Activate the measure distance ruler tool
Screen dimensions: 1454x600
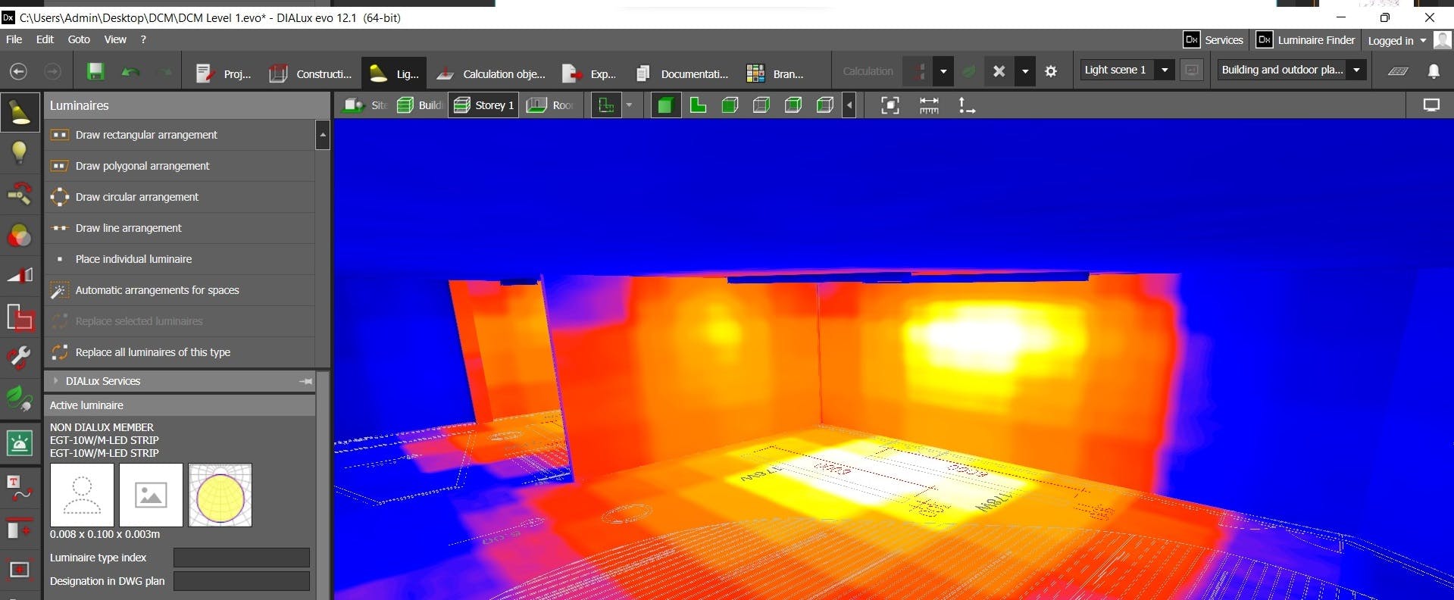929,105
